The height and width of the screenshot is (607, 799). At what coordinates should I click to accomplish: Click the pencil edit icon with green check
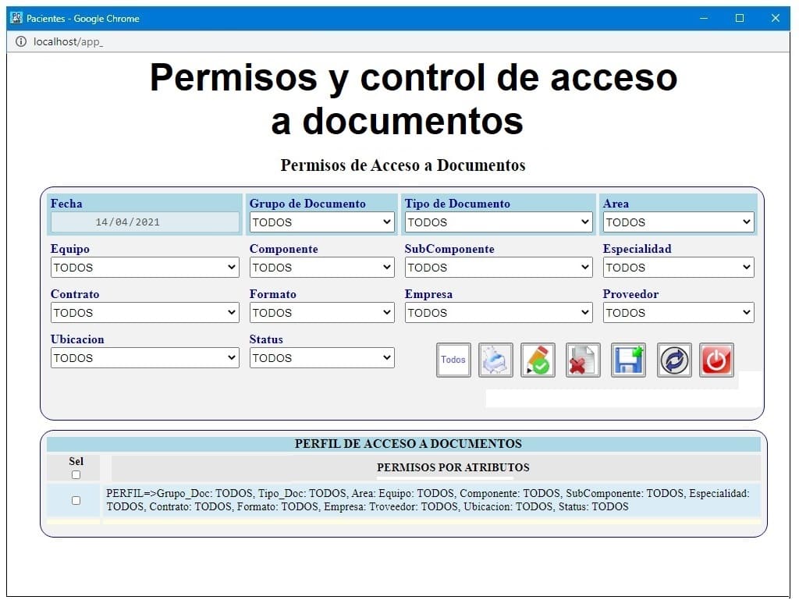538,360
